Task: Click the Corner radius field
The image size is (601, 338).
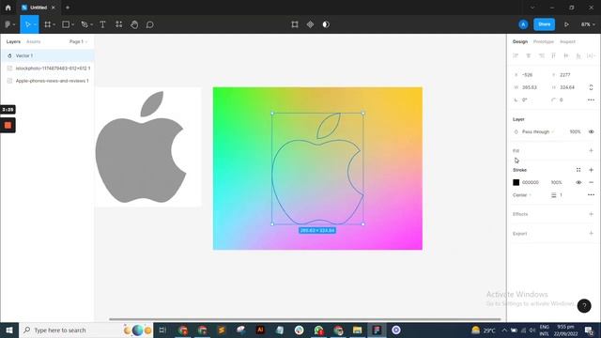Action: (x=568, y=100)
